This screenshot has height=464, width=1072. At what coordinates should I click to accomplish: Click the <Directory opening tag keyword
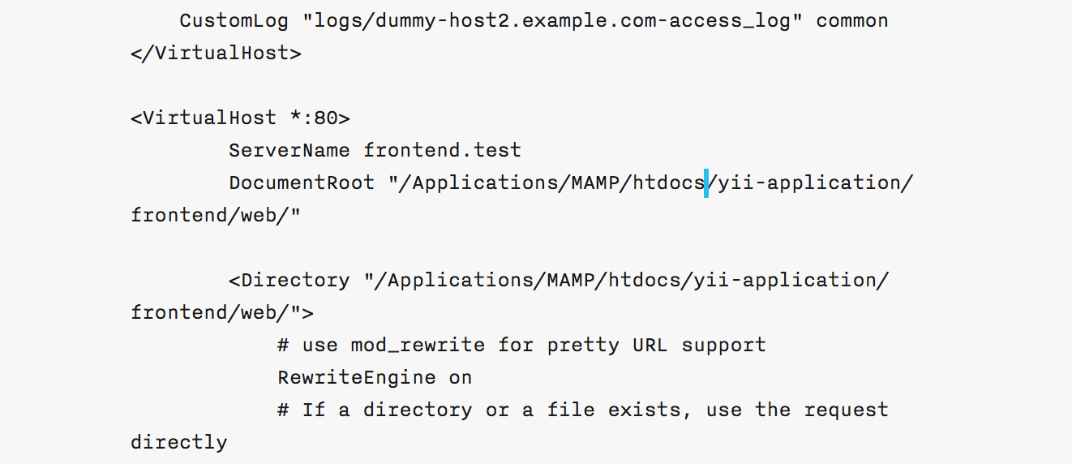point(289,281)
